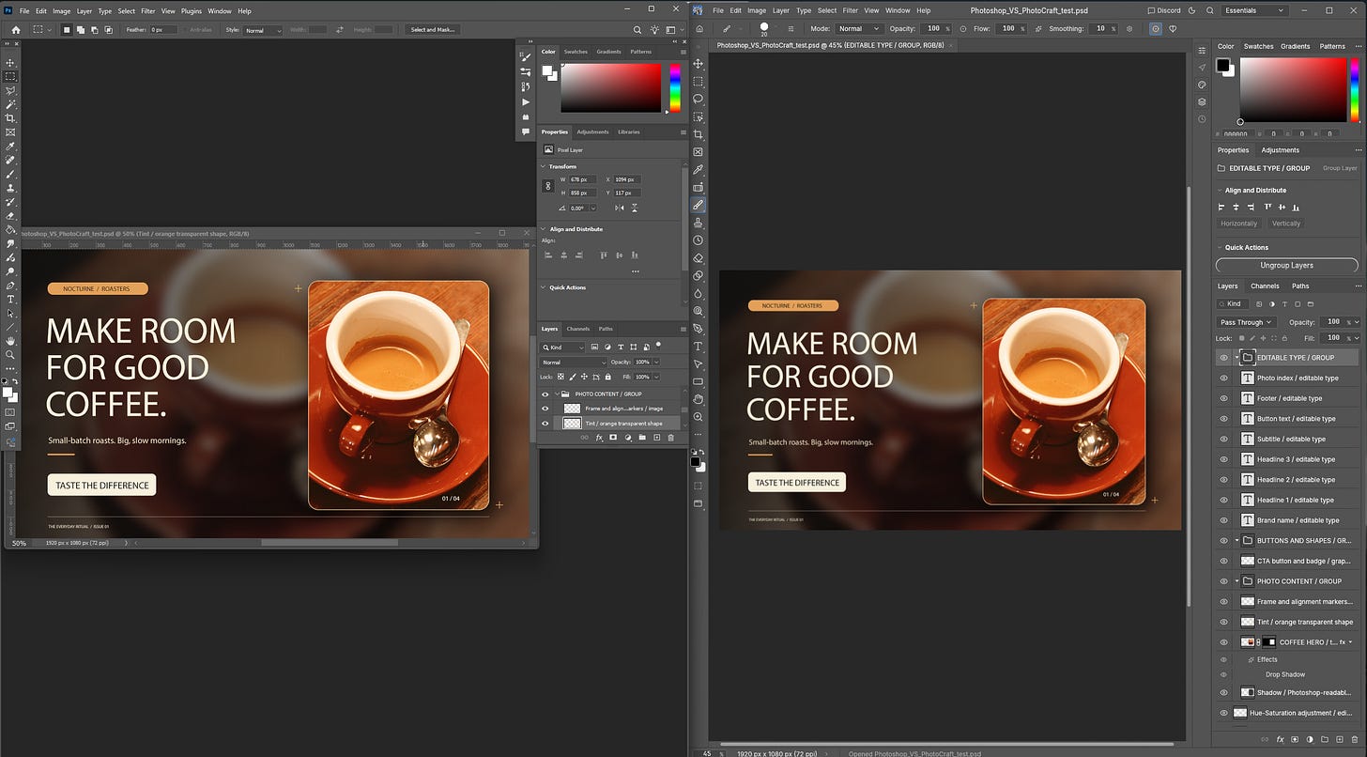Click Horizontally distribute button
Screen dimensions: 1367x757
[1238, 224]
